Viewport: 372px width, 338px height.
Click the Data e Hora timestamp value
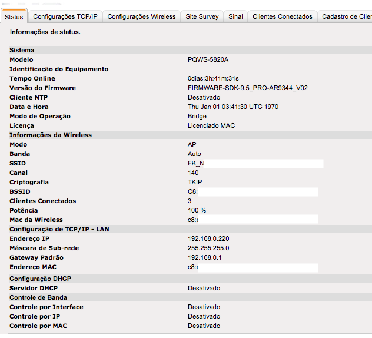point(233,107)
